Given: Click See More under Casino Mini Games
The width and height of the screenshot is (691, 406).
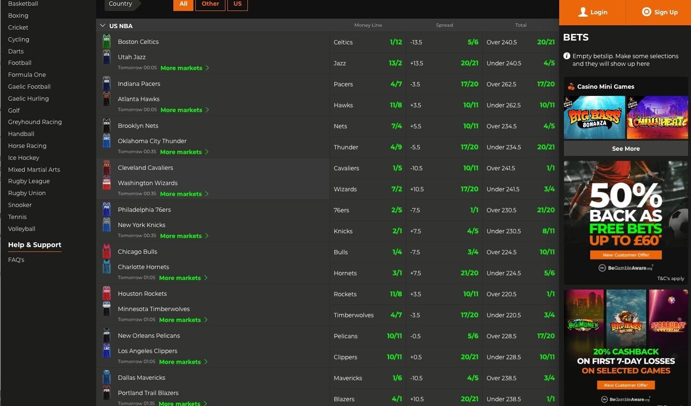Looking at the screenshot, I should coord(626,148).
